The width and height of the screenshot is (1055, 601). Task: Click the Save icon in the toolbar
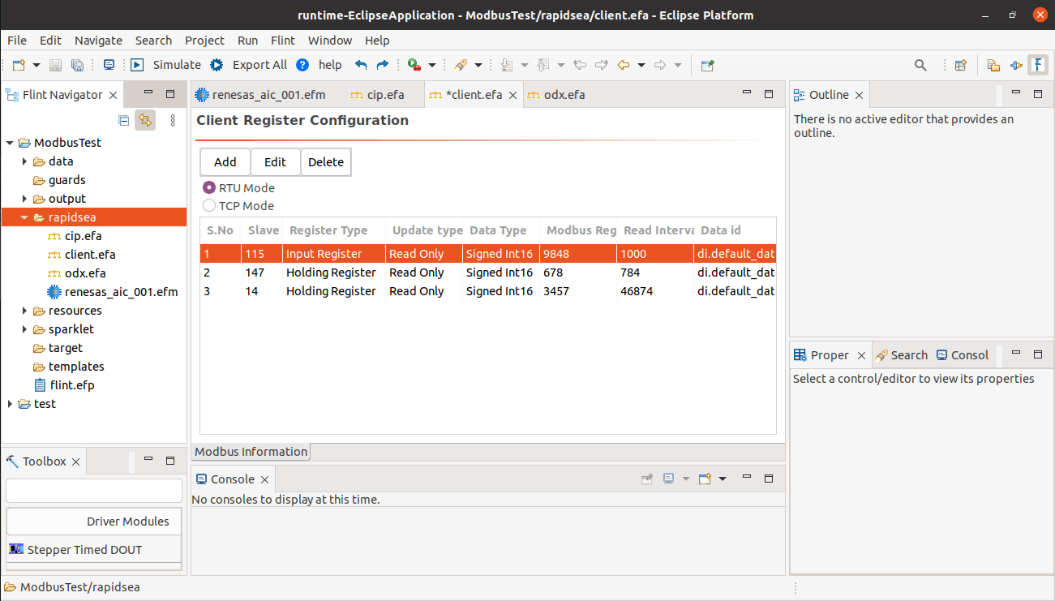[x=56, y=65]
